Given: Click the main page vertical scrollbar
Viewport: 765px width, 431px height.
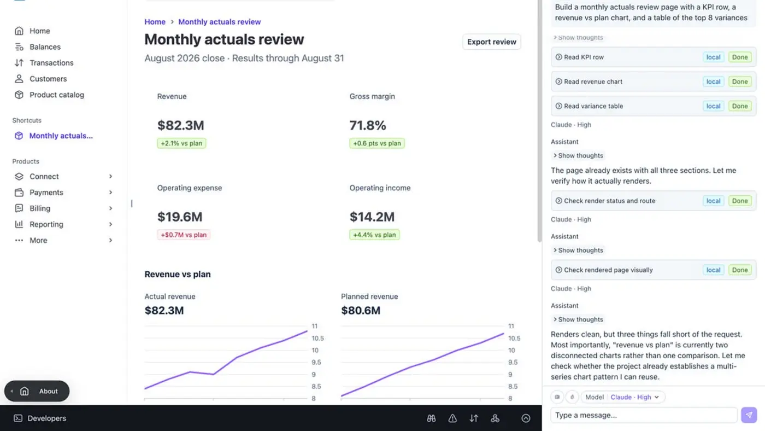Looking at the screenshot, I should click(x=539, y=120).
